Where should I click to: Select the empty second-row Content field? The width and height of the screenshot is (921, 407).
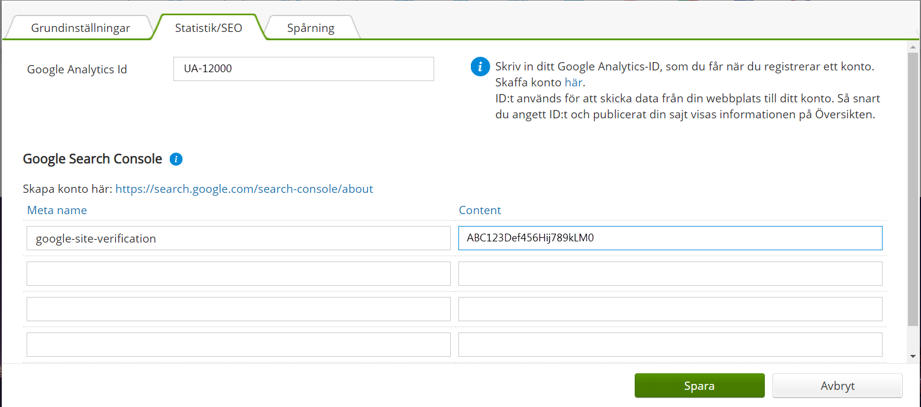670,273
